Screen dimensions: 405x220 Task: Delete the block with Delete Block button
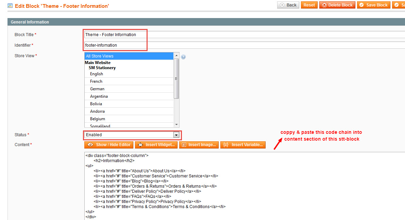click(337, 5)
